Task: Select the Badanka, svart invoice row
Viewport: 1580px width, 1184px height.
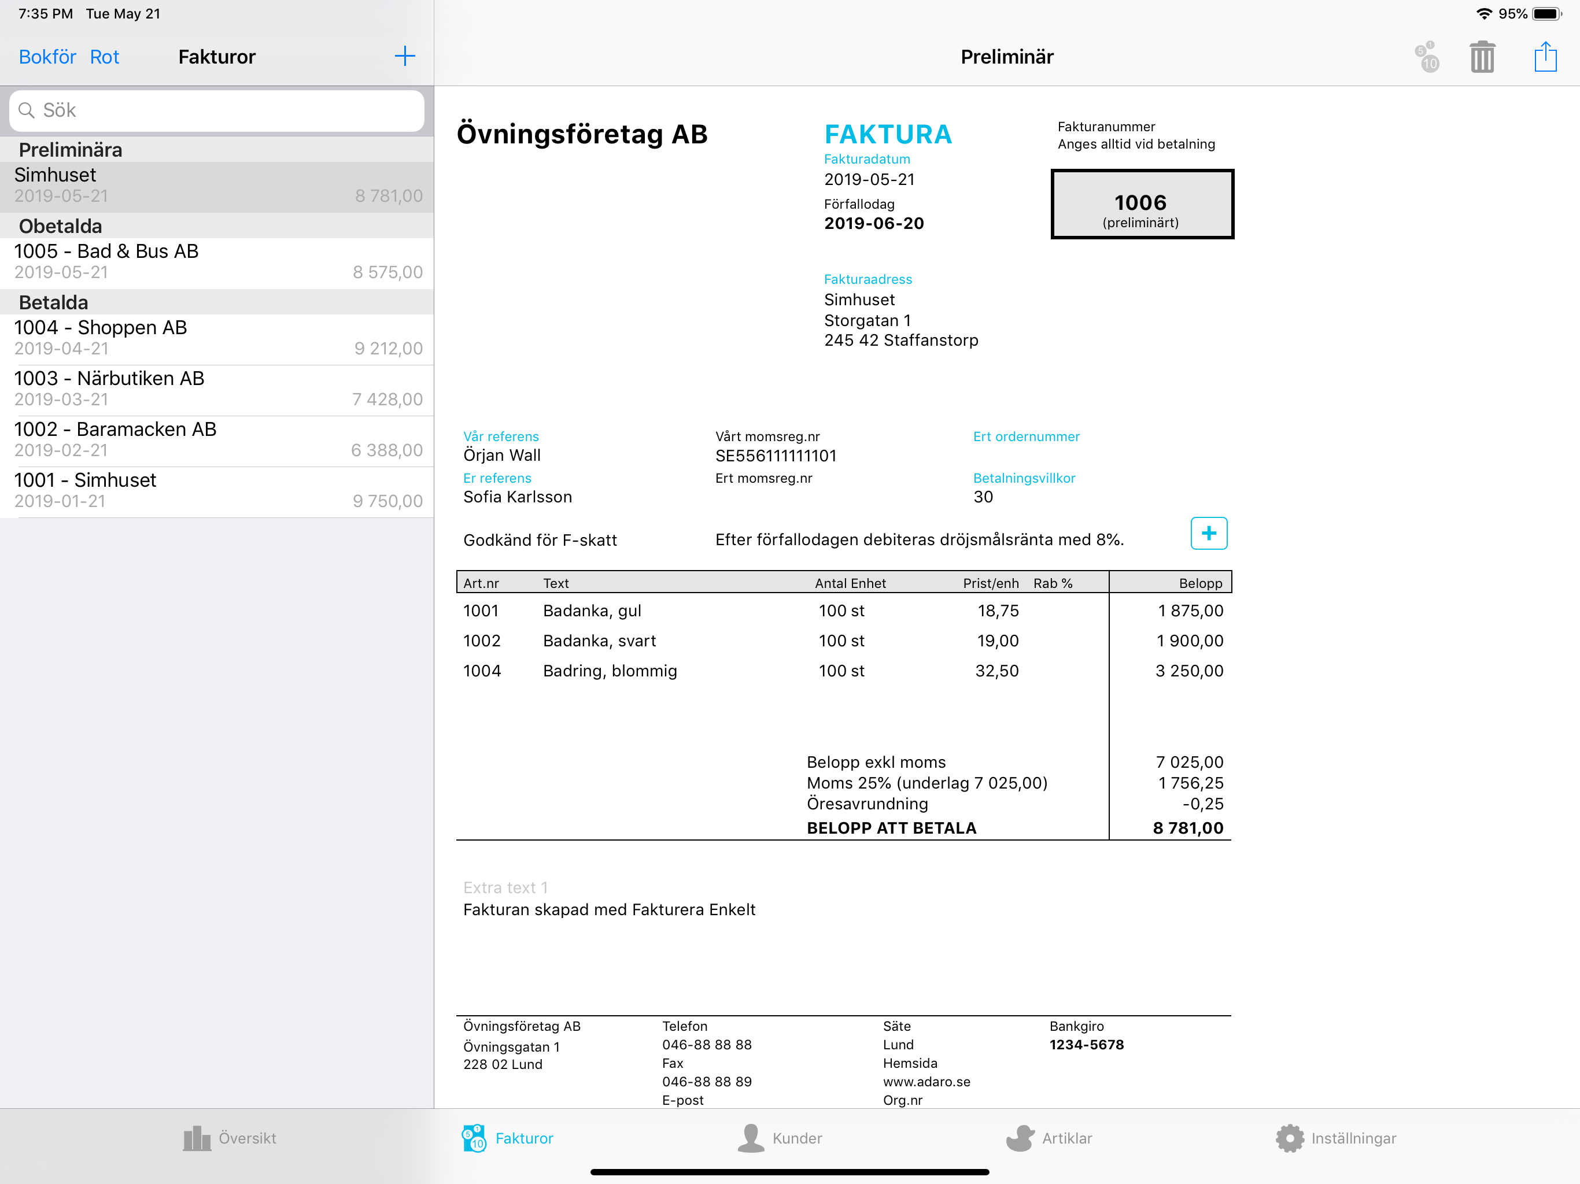Action: coord(844,641)
